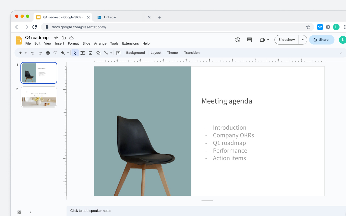This screenshot has width=346, height=216.
Task: Open the Slide menu
Action: (x=86, y=43)
